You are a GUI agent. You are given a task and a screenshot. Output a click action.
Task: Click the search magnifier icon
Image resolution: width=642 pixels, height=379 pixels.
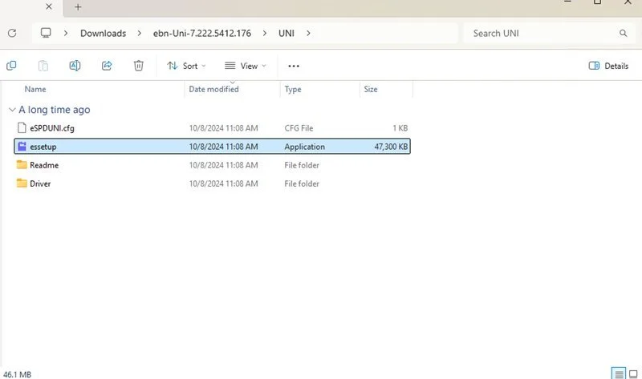pyautogui.click(x=624, y=33)
